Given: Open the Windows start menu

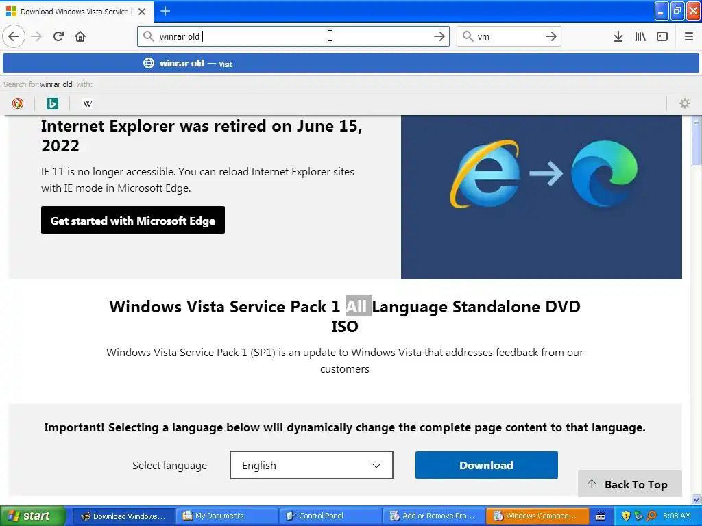Looking at the screenshot, I should point(32,516).
